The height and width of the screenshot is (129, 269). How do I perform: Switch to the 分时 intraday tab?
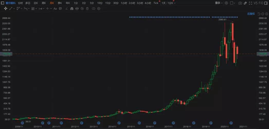20,3
